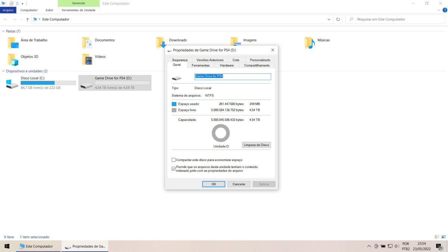Switch to the Hardware tab
448x252 pixels.
[x=227, y=65]
